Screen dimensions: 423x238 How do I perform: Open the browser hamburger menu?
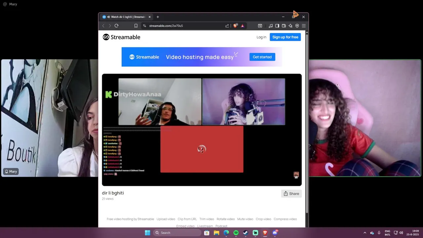point(304,26)
